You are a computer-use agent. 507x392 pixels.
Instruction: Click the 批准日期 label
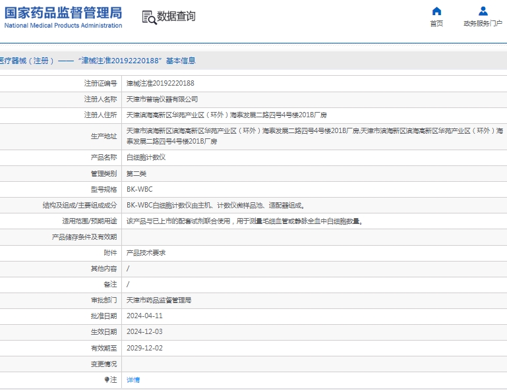pos(104,316)
